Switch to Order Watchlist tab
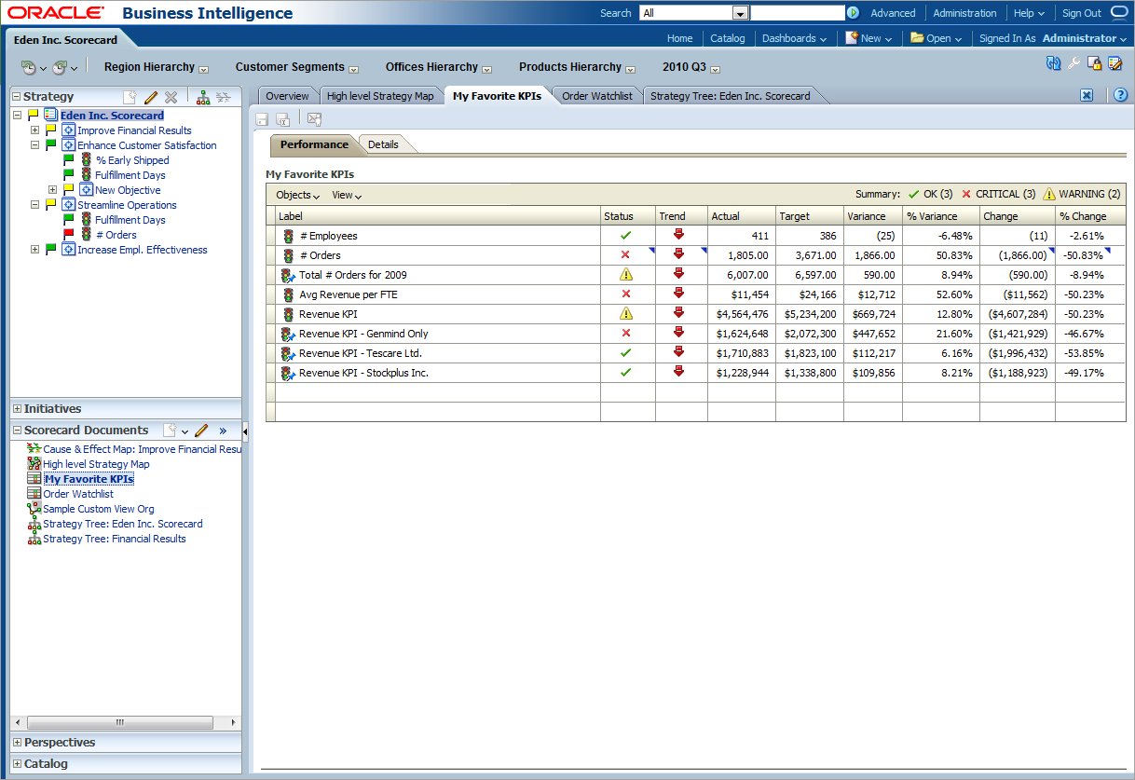 597,96
